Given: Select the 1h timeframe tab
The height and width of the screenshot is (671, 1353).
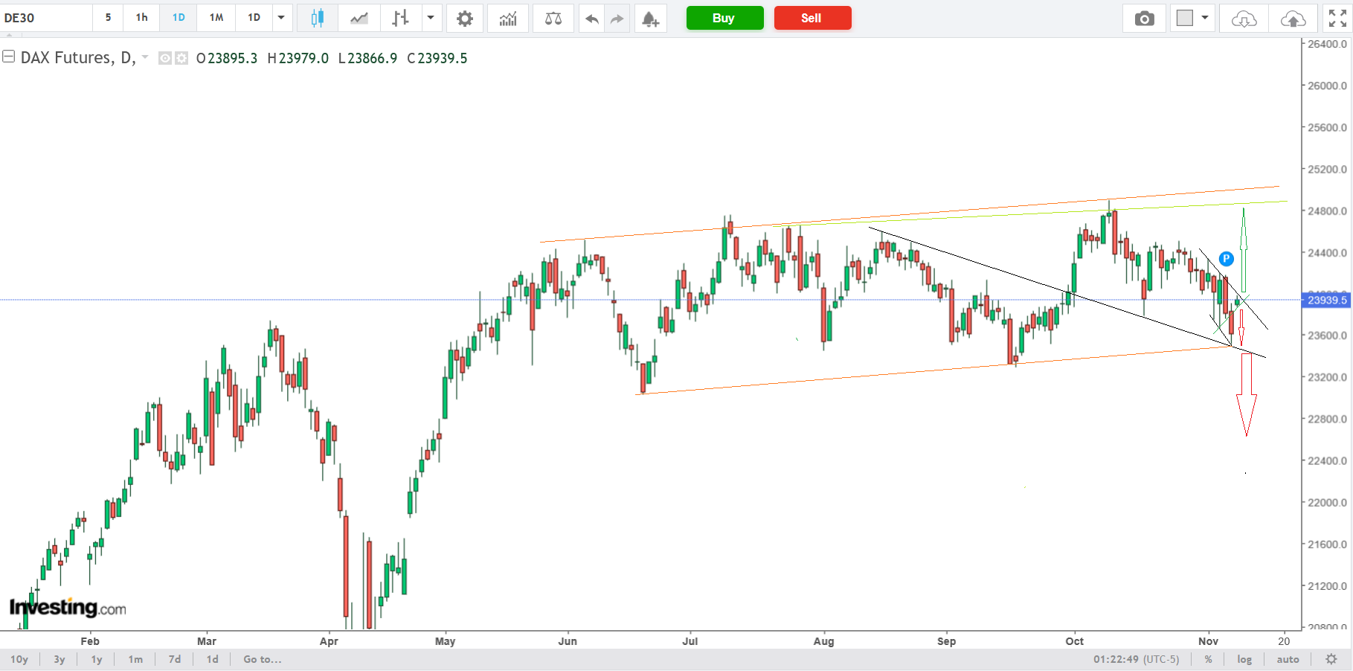Looking at the screenshot, I should [141, 18].
